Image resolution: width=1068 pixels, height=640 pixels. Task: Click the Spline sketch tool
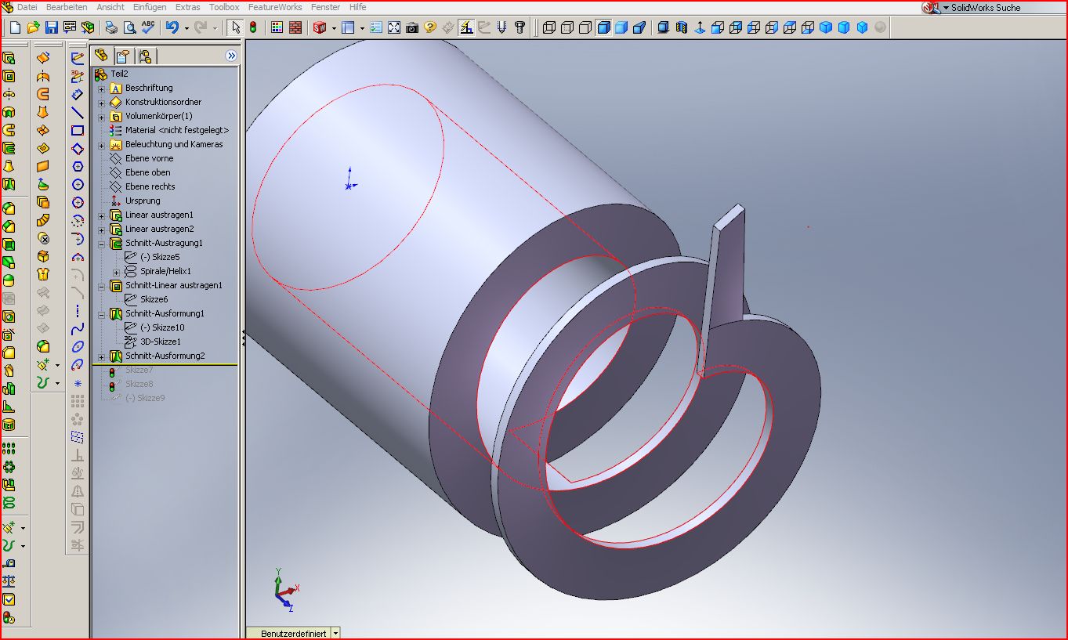coord(78,329)
